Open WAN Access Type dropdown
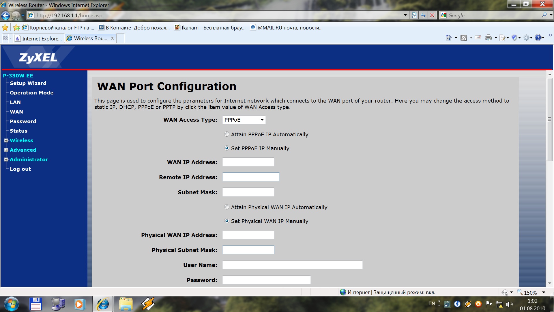Image resolution: width=554 pixels, height=312 pixels. [x=244, y=120]
